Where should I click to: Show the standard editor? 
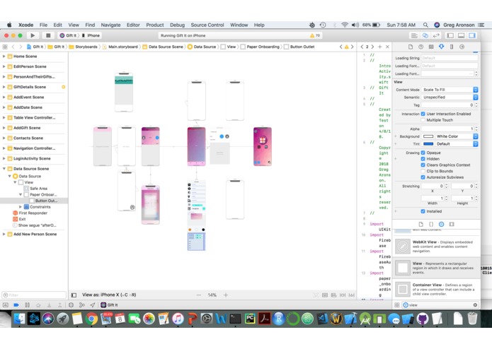click(414, 35)
